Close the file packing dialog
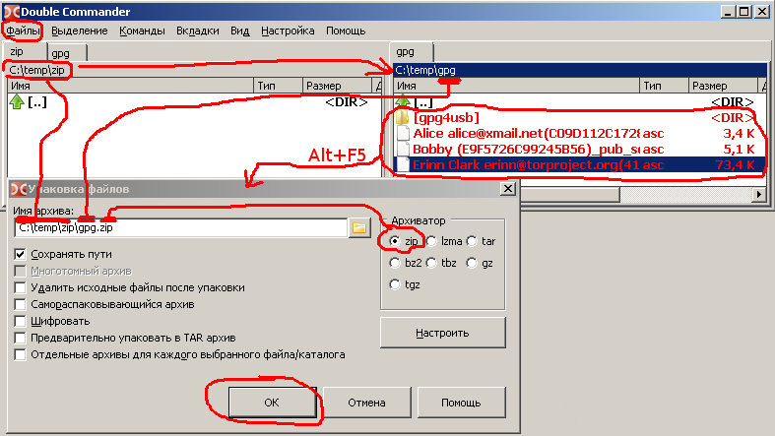This screenshot has height=436, width=775. point(508,188)
